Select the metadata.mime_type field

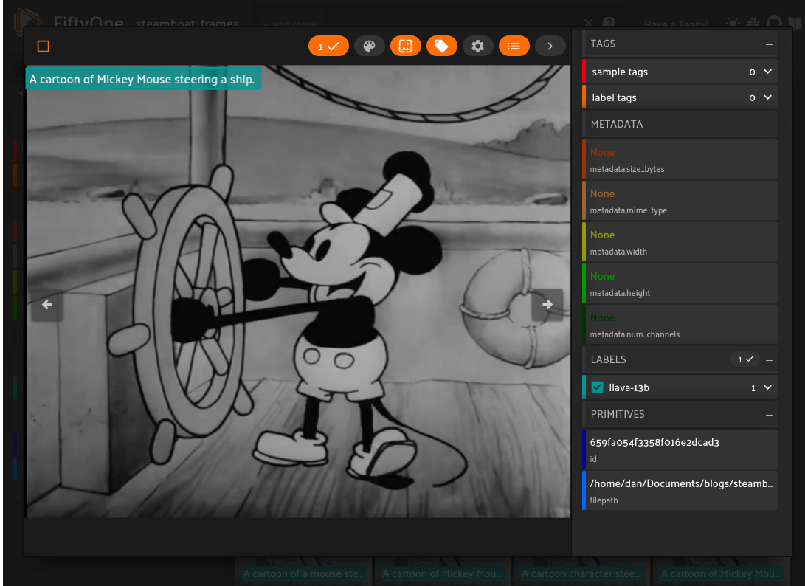click(680, 201)
